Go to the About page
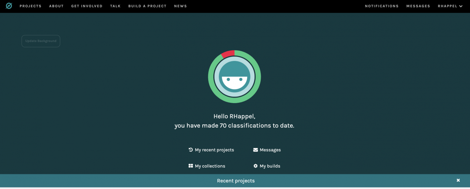The height and width of the screenshot is (189, 470). click(57, 6)
